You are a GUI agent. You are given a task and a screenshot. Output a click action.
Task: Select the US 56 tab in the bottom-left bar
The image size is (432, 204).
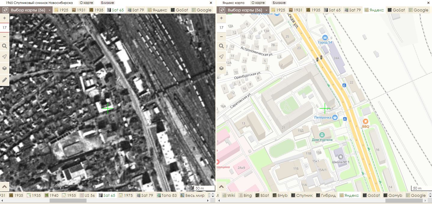pos(87,195)
